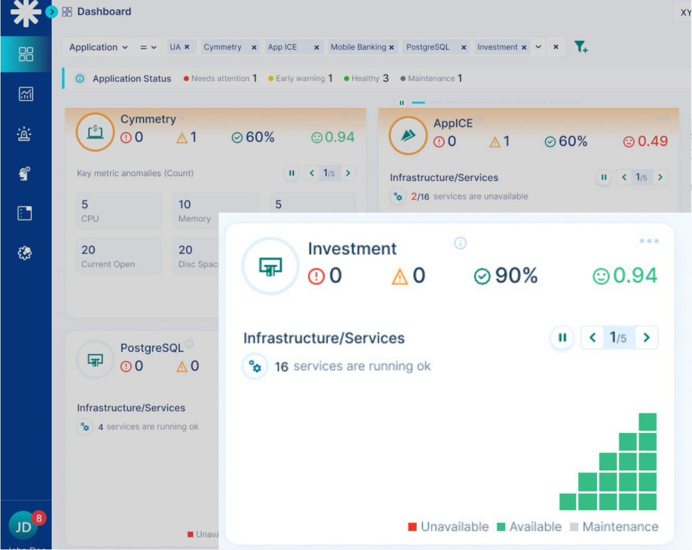Image resolution: width=692 pixels, height=550 pixels.
Task: Expand the filter values dropdown chevron
Action: pos(538,47)
